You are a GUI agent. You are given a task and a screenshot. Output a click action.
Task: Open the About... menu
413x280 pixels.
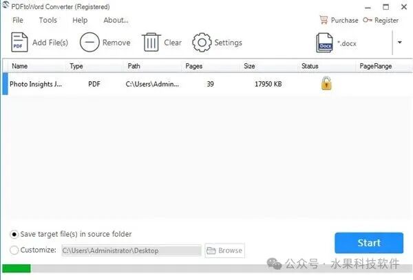[x=116, y=20]
